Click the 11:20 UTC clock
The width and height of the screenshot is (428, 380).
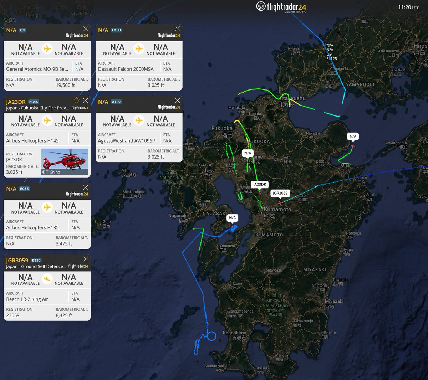409,7
